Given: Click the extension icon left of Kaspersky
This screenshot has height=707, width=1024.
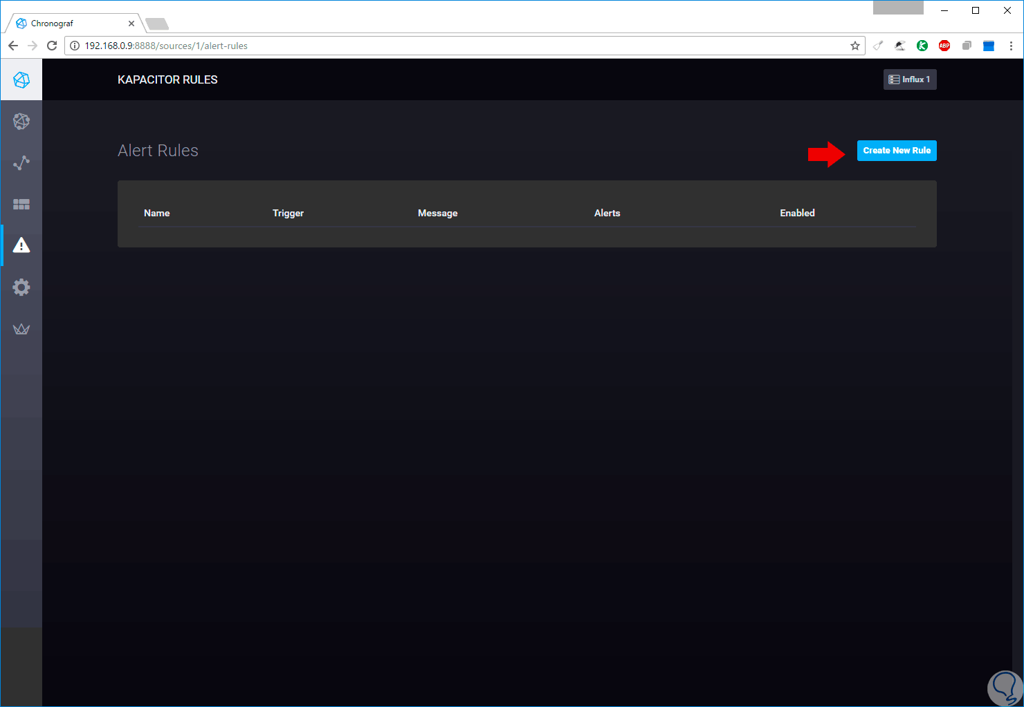Looking at the screenshot, I should [900, 46].
